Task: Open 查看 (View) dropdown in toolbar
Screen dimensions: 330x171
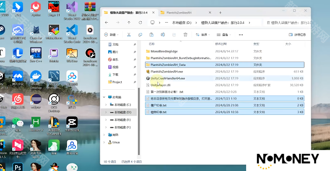Action: 224,35
